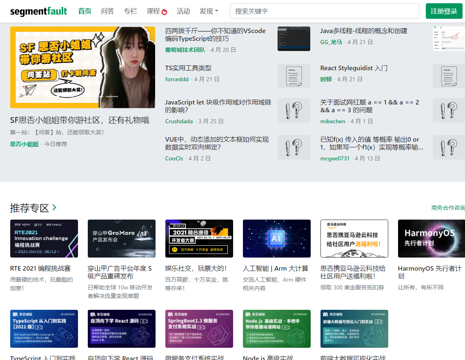Click the flame icon next to 课程

164,11
